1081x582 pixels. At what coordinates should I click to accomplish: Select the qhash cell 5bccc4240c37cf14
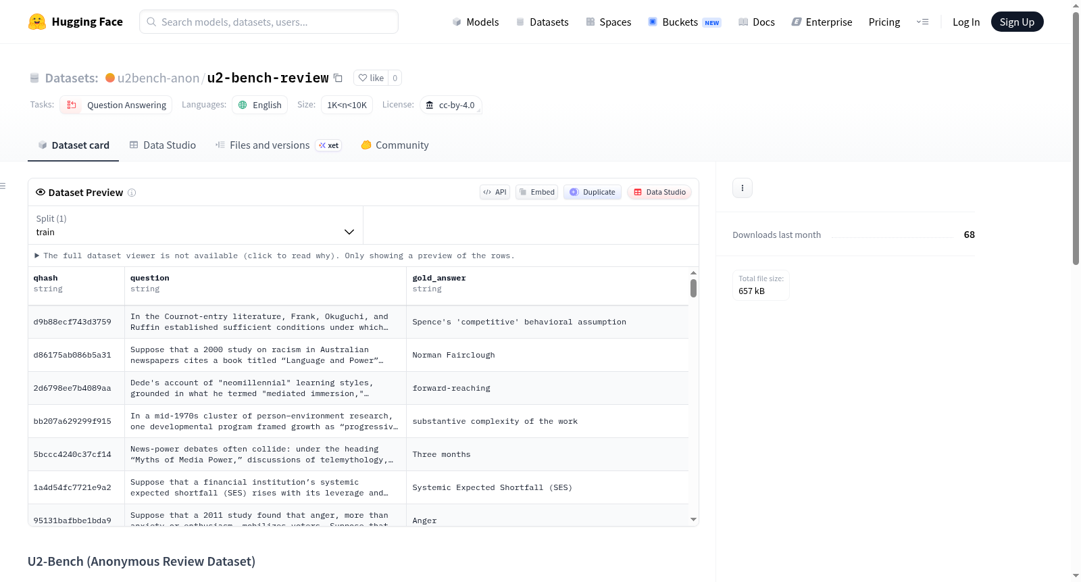tap(76, 454)
